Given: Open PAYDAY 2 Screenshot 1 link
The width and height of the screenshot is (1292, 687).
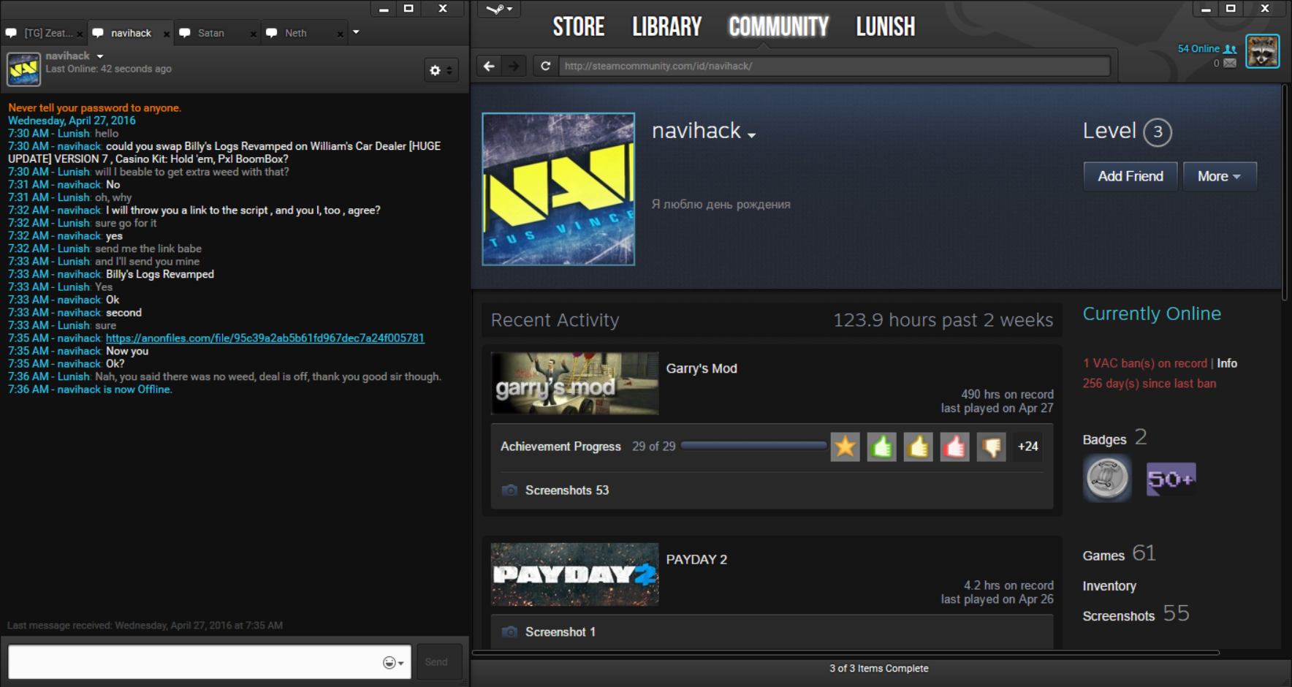Looking at the screenshot, I should [x=560, y=632].
